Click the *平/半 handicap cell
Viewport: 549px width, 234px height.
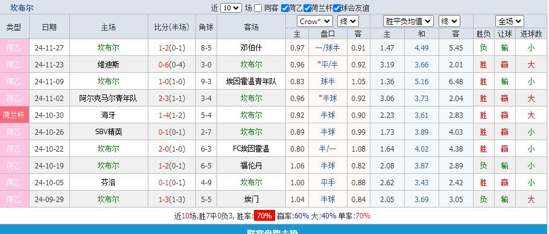328,64
